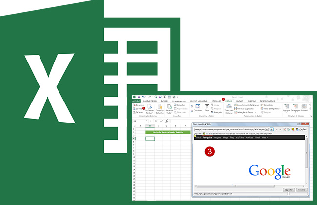
Task: Select the De Web import option
Action: click(138, 109)
